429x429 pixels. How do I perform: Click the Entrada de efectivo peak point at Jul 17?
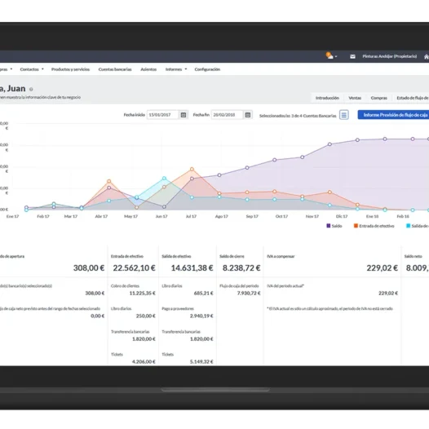point(192,169)
